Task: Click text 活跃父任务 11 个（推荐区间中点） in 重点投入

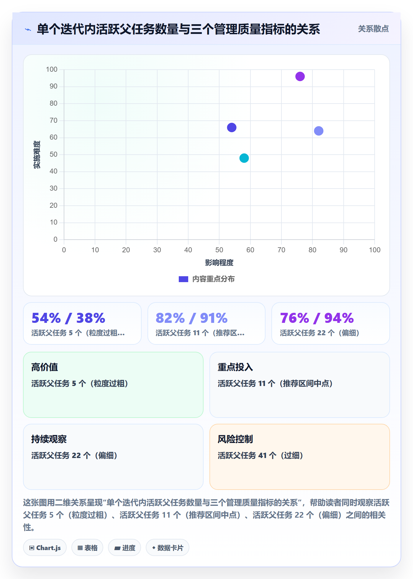Action: [275, 383]
